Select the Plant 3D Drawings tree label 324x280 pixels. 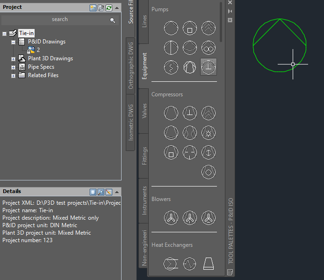coord(50,58)
